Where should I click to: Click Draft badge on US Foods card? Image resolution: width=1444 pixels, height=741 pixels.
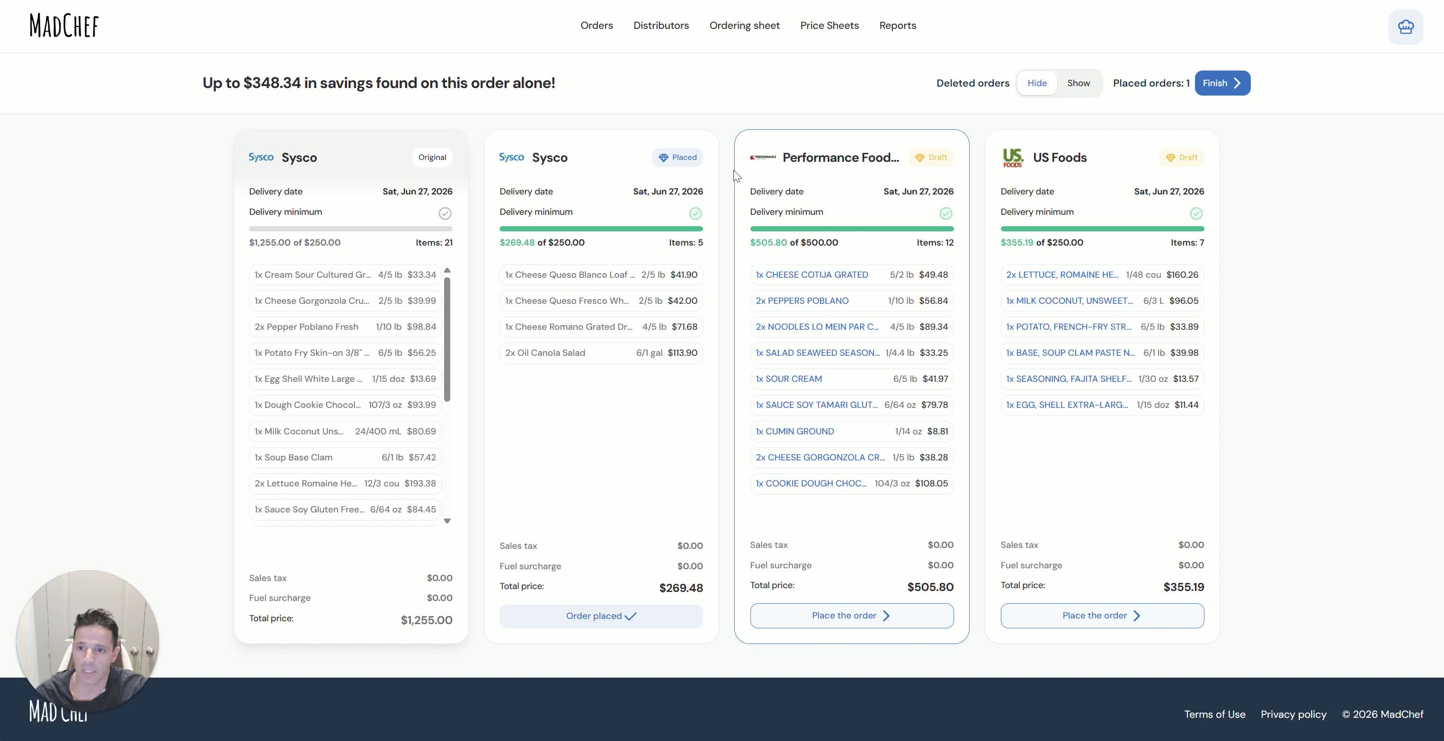point(1182,158)
